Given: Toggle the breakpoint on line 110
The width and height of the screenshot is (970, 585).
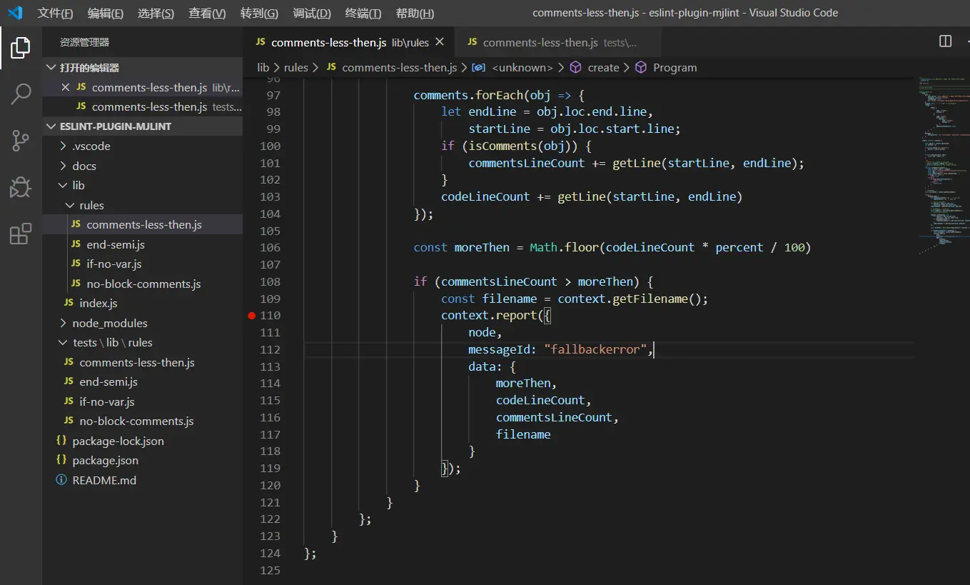Looking at the screenshot, I should (x=251, y=315).
